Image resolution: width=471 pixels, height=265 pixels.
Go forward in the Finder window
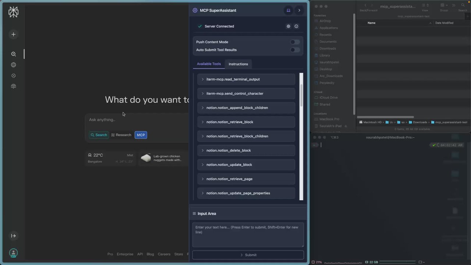click(372, 5)
